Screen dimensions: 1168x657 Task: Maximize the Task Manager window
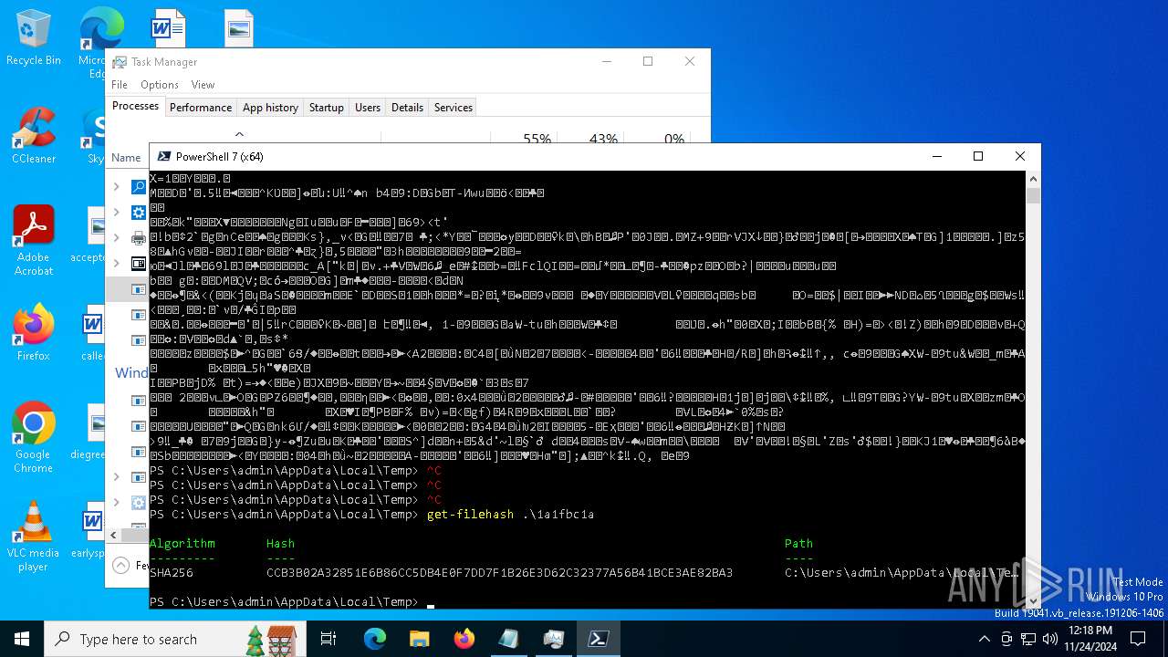[x=648, y=62]
